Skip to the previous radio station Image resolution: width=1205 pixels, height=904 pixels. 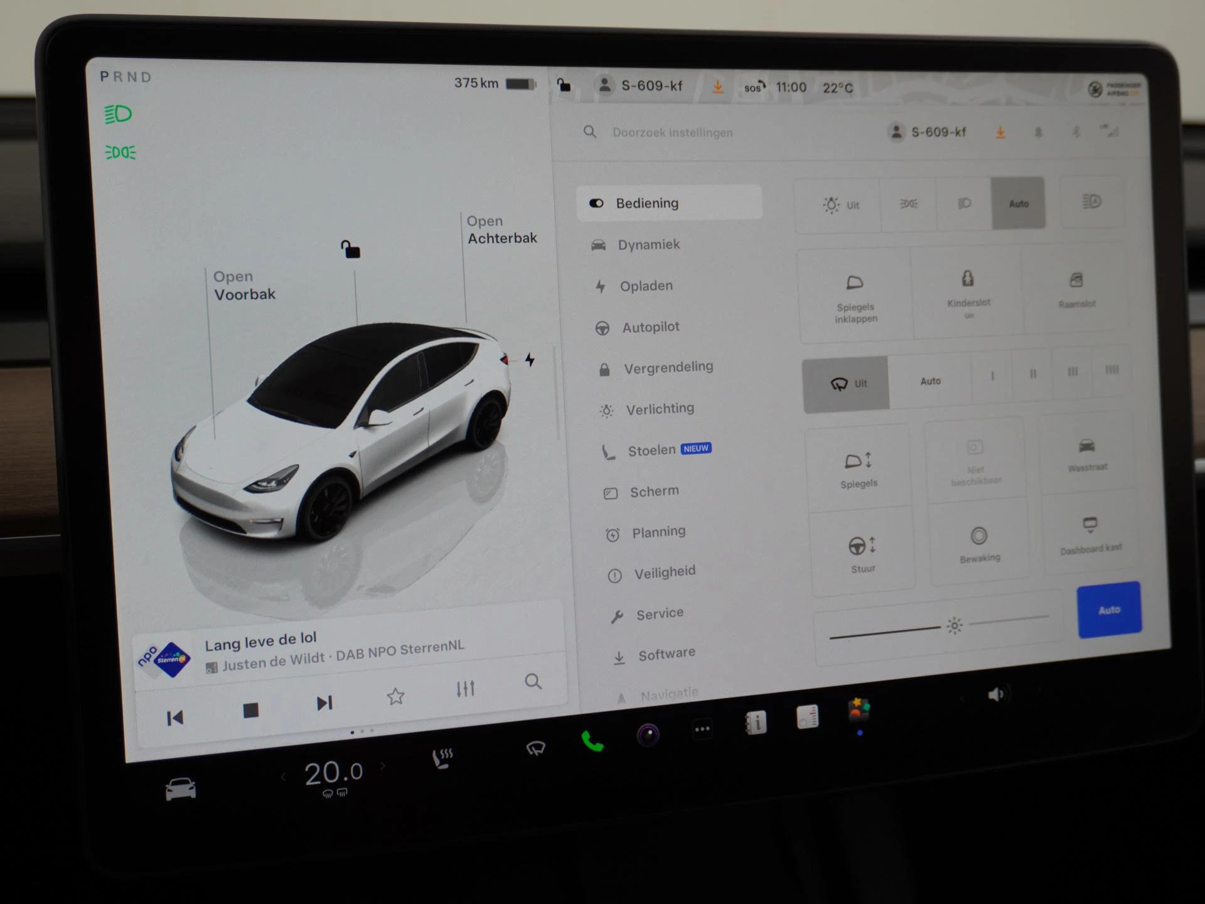[175, 718]
